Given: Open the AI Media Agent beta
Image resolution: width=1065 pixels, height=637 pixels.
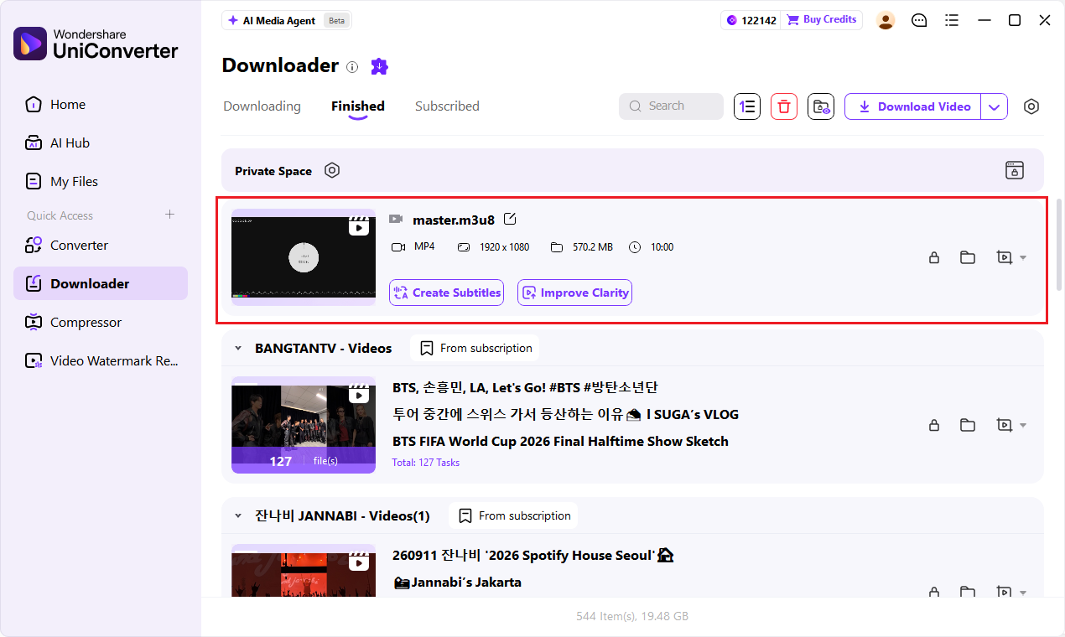Looking at the screenshot, I should (287, 20).
